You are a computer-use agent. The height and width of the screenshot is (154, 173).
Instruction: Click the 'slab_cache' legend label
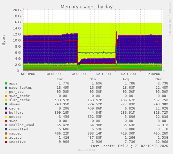point(19,100)
